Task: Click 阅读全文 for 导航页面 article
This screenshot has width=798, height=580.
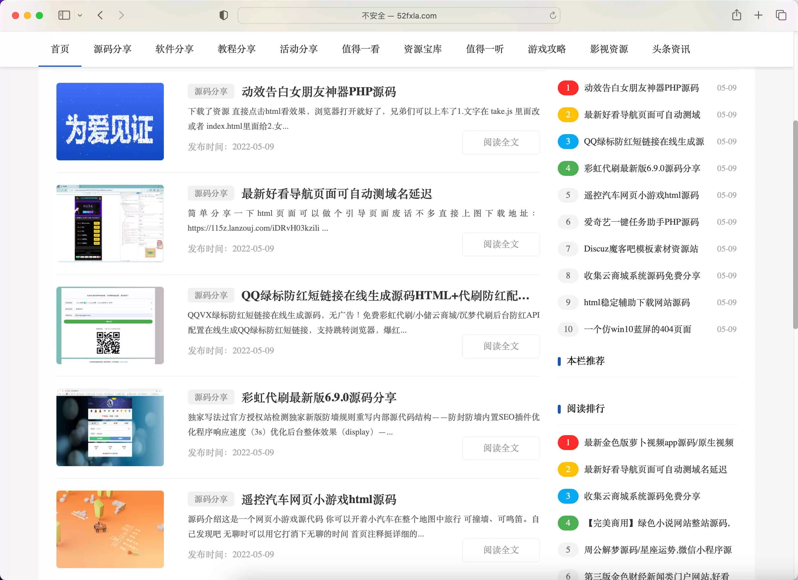Action: coord(501,244)
